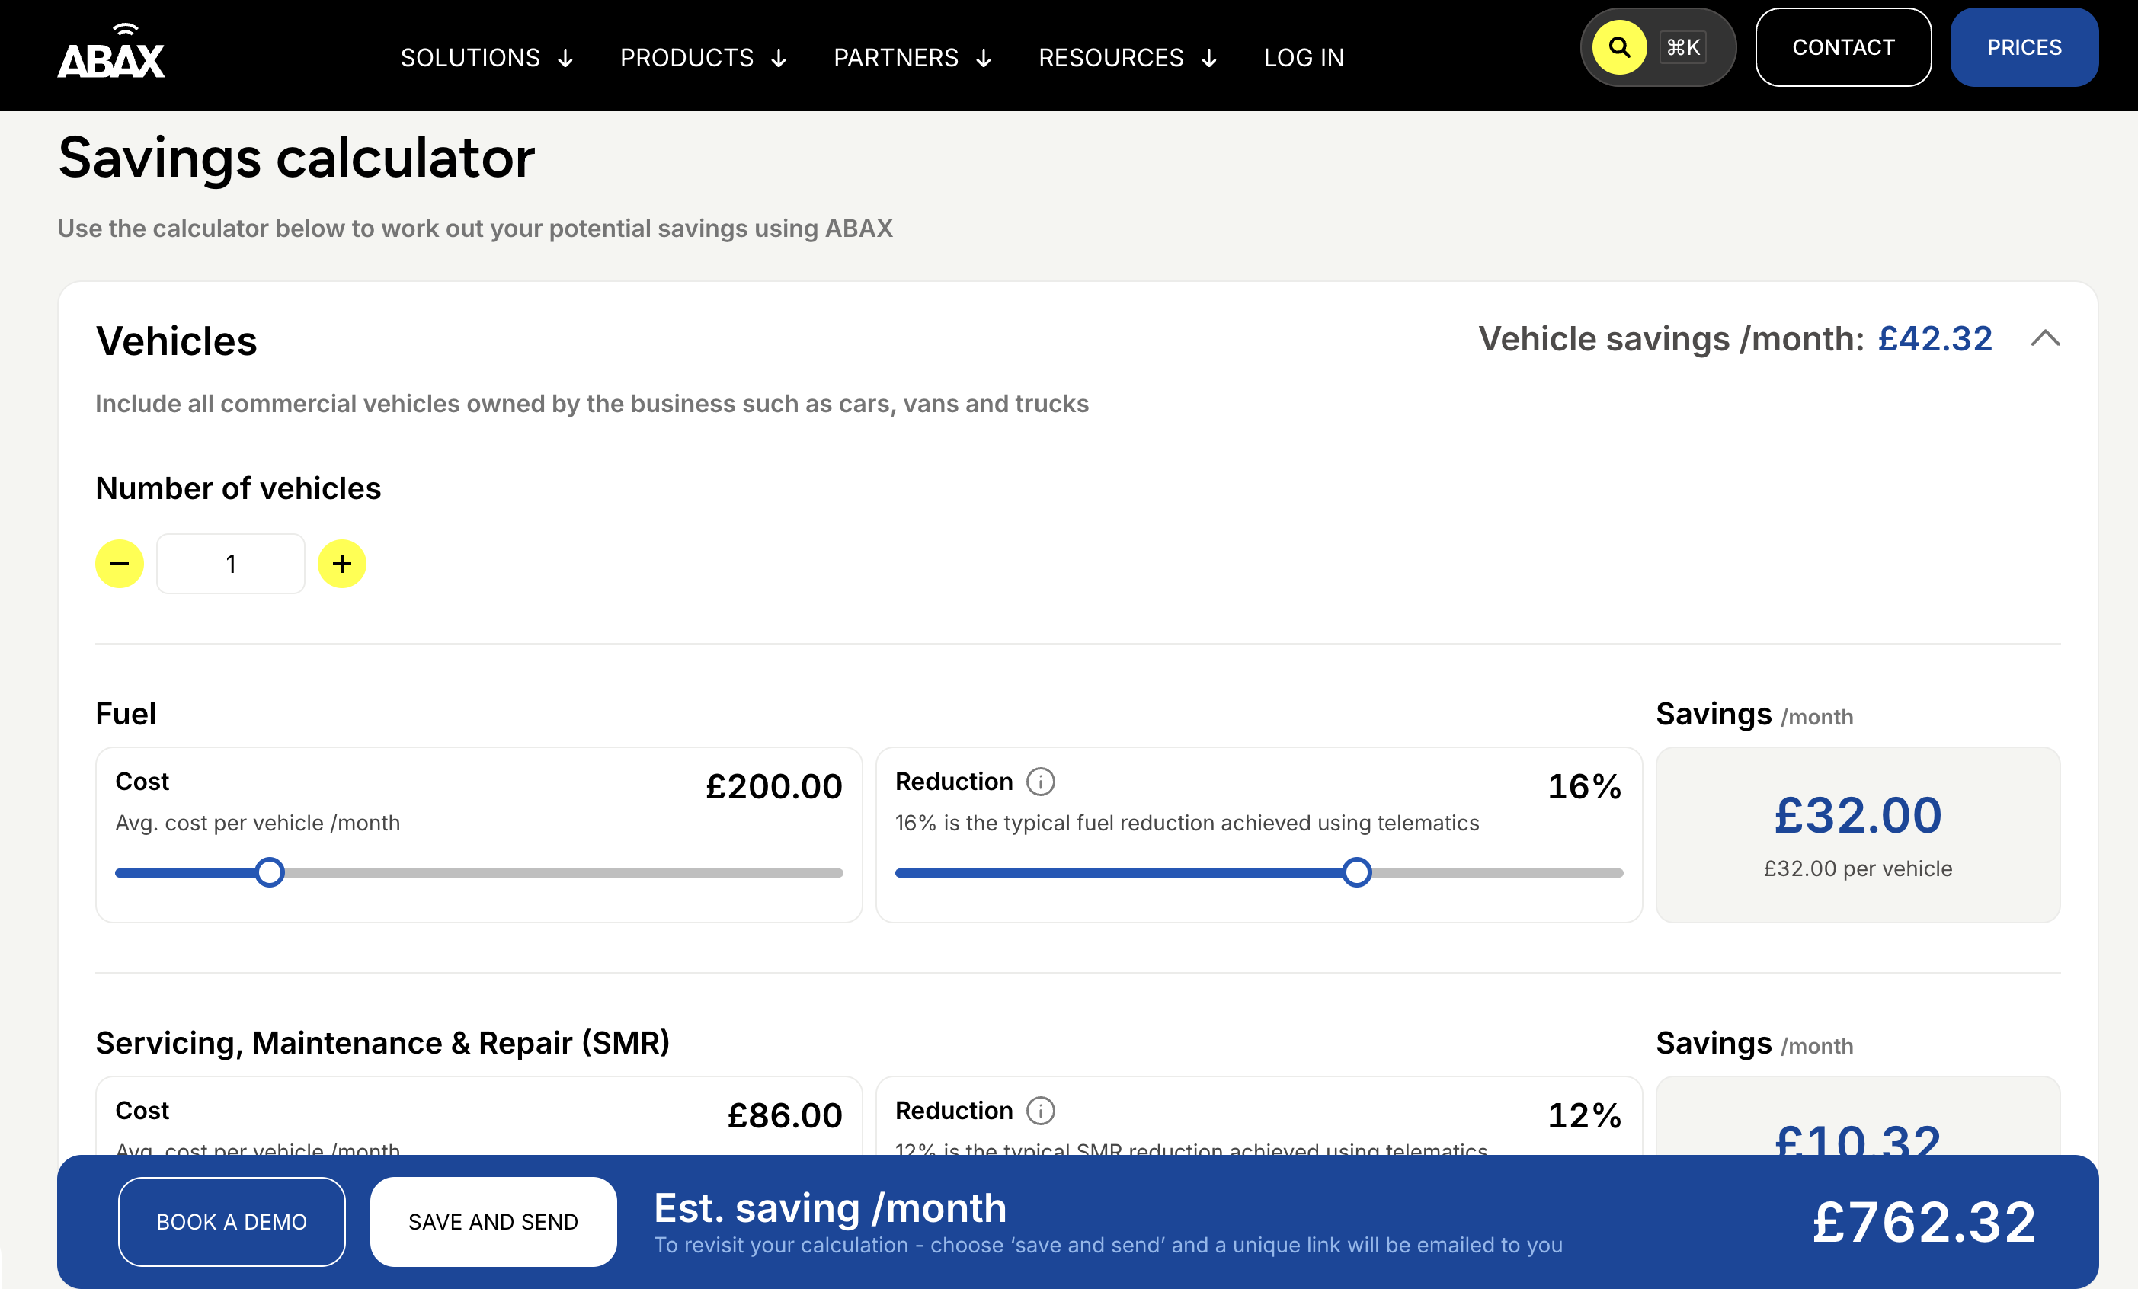Click the Fuel cost value £200.00
Image resolution: width=2138 pixels, height=1289 pixels.
[774, 786]
